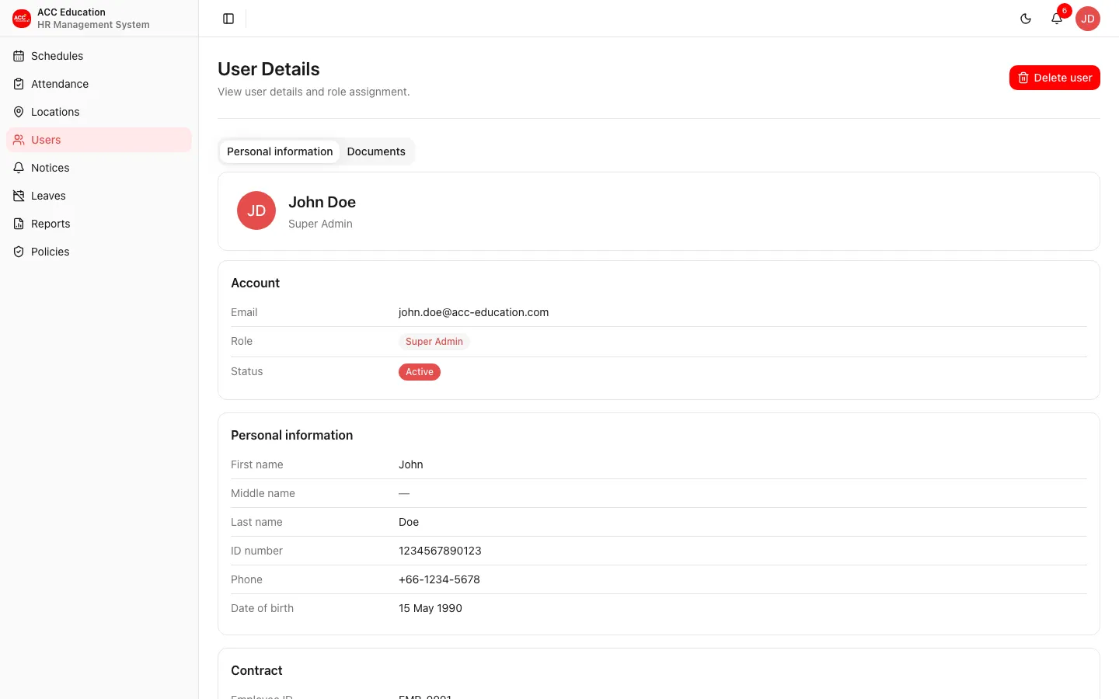
Task: Click the Delete user button
Action: (1055, 78)
